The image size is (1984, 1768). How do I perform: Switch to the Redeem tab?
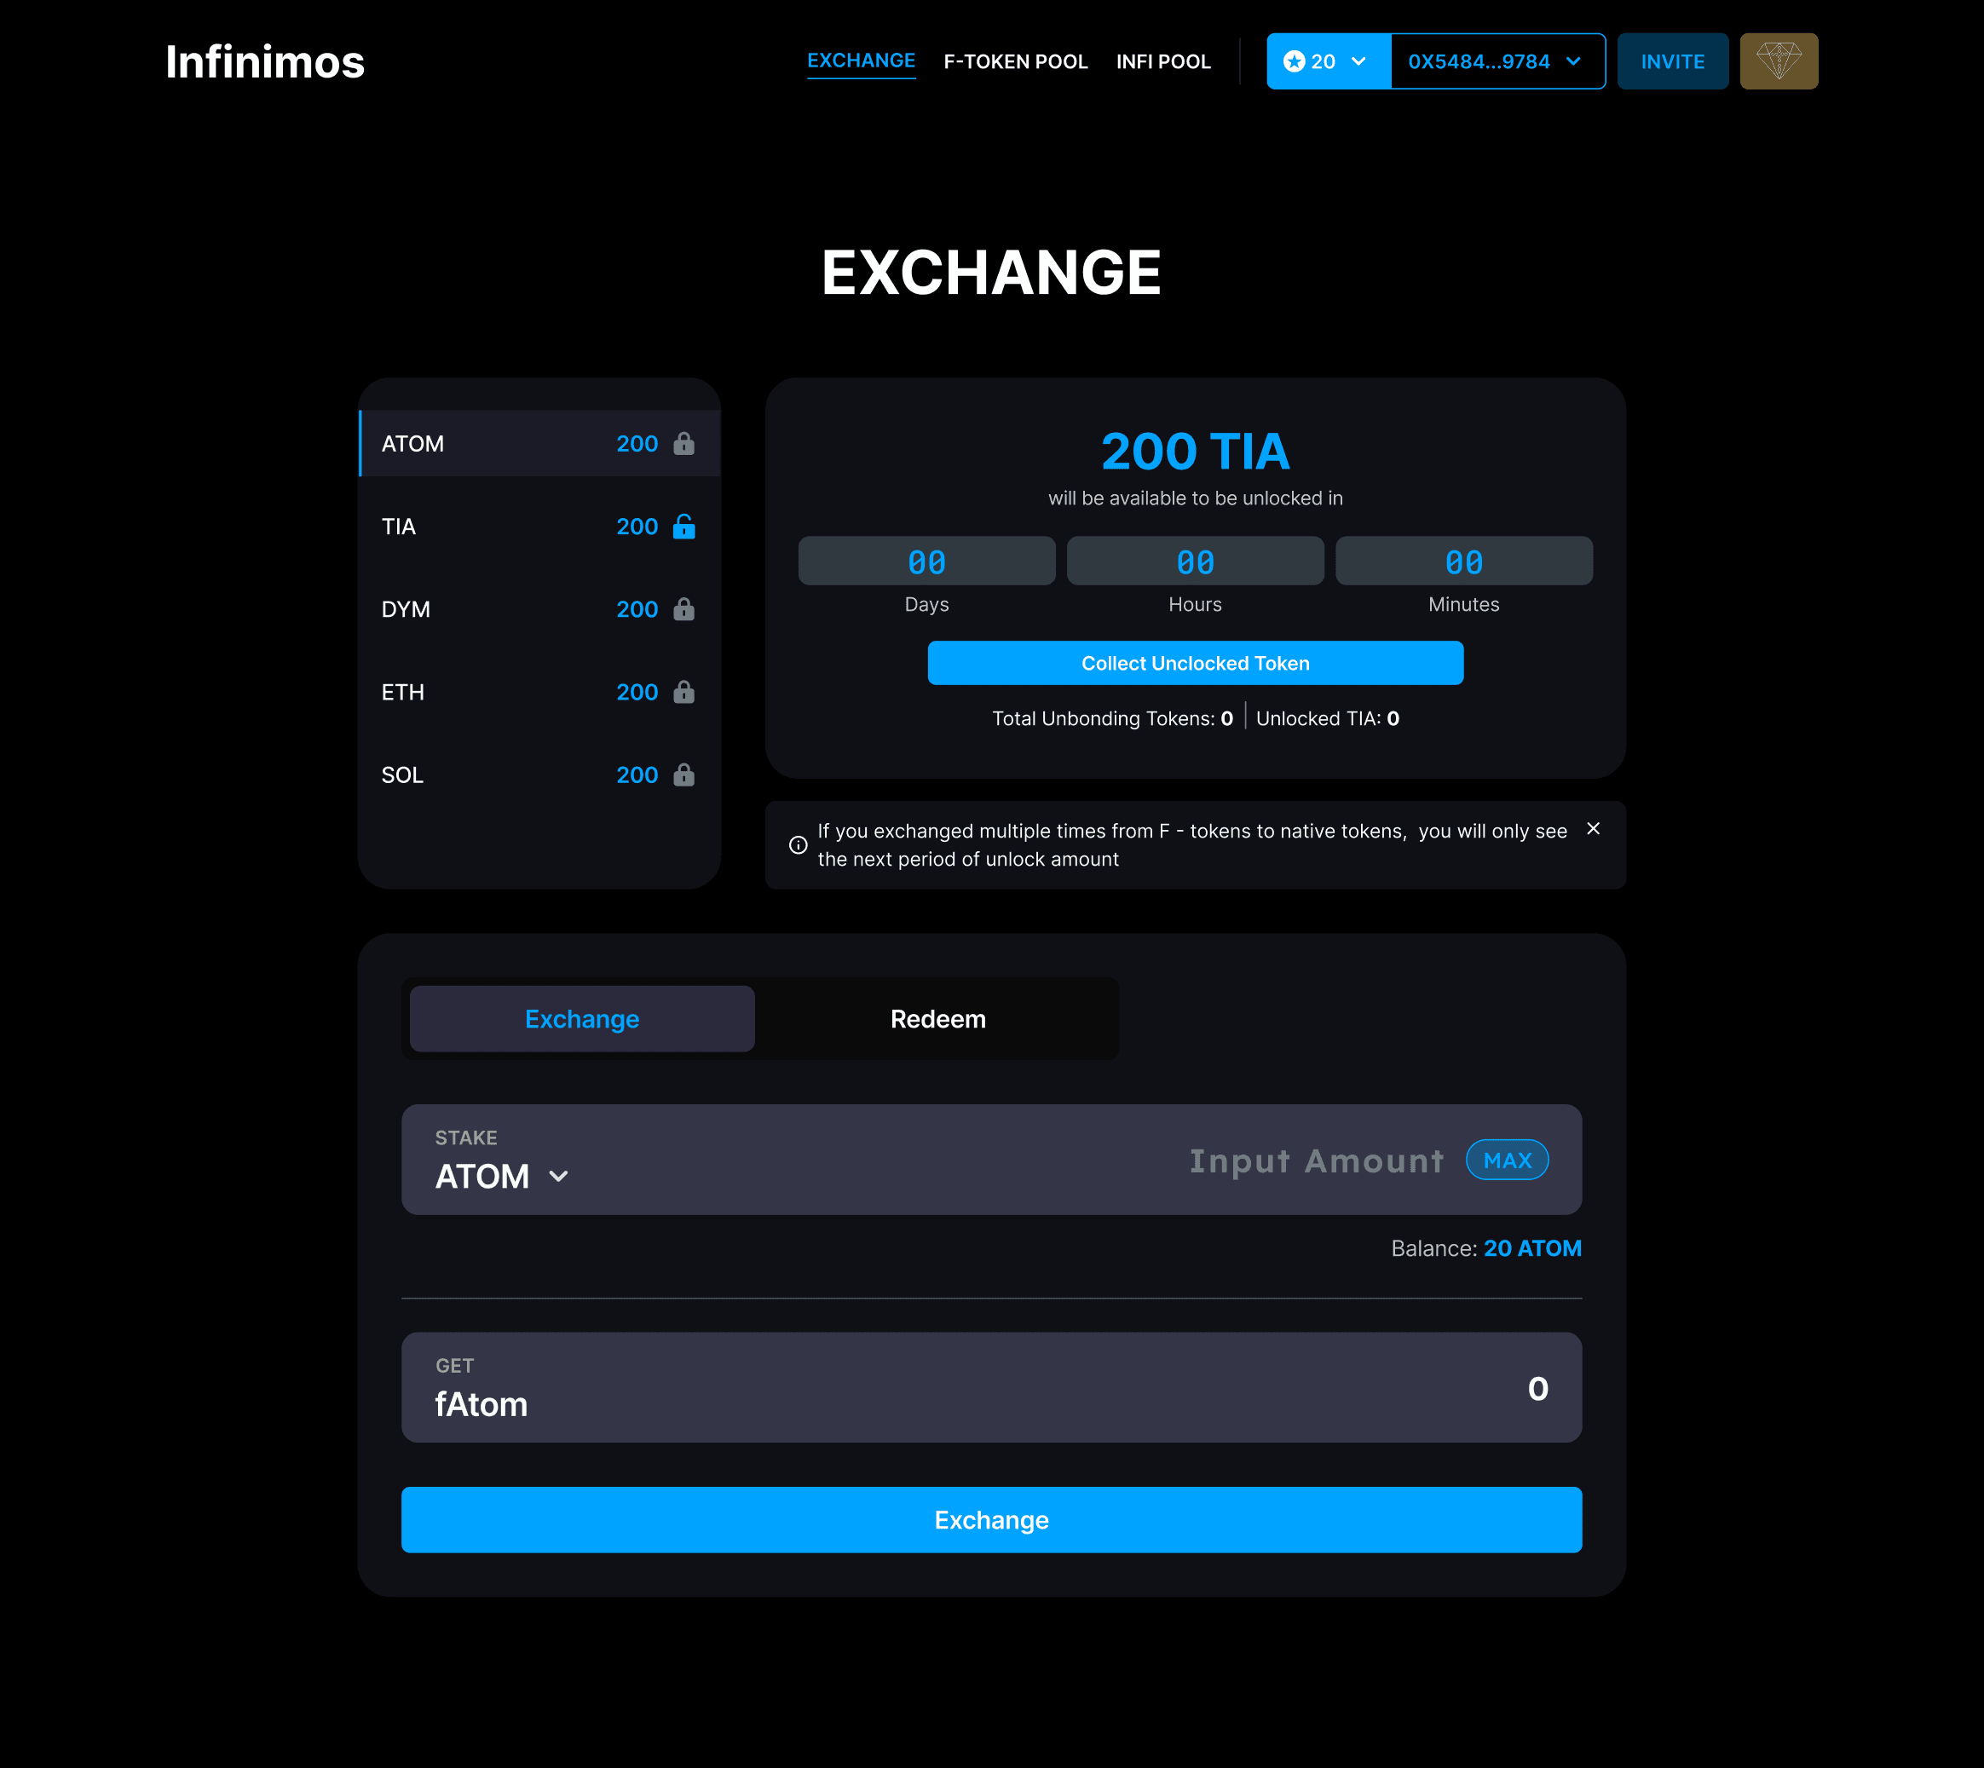pos(936,1018)
